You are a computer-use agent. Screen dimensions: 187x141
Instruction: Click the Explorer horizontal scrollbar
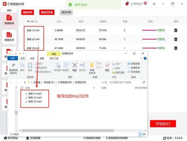[68, 130]
